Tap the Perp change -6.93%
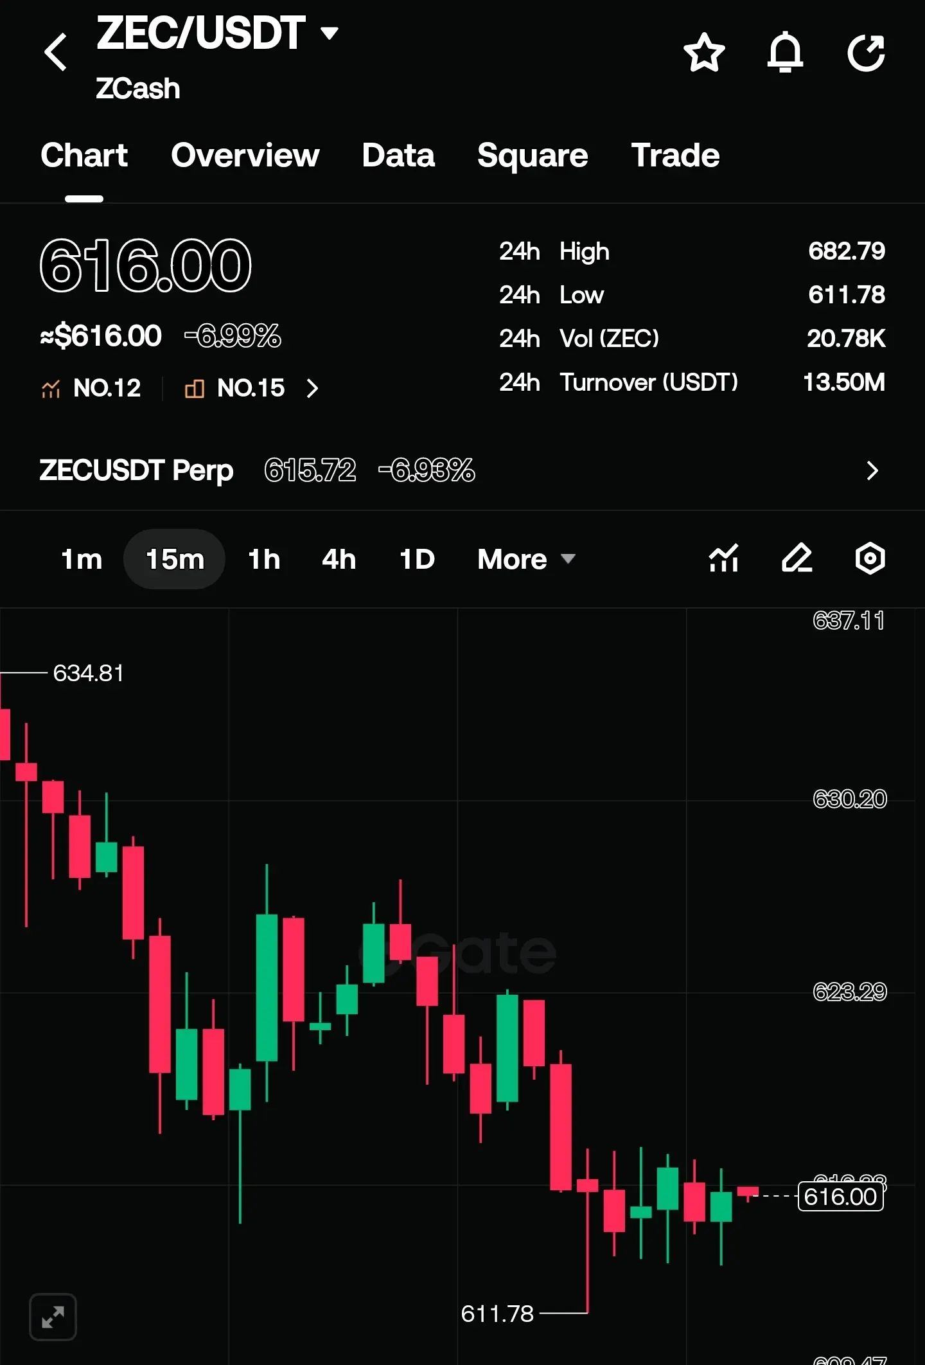The height and width of the screenshot is (1365, 925). (x=427, y=470)
